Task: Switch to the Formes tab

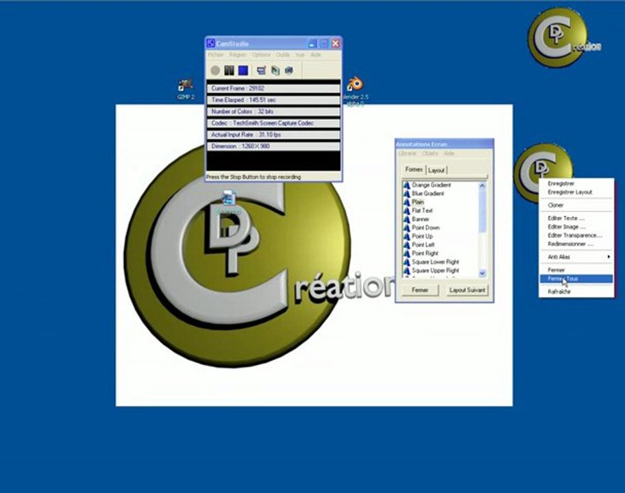Action: [x=414, y=170]
